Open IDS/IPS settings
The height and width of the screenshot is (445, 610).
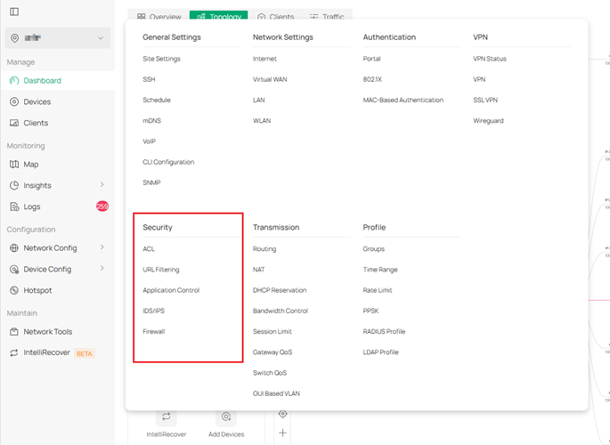tap(154, 311)
